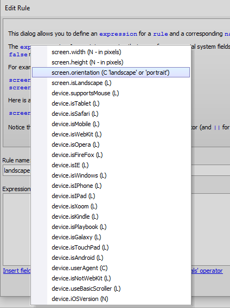Image resolution: width=230 pixels, height=308 pixels.
Task: Insert screen.isLandscape (L) field
Action: (x=111, y=83)
